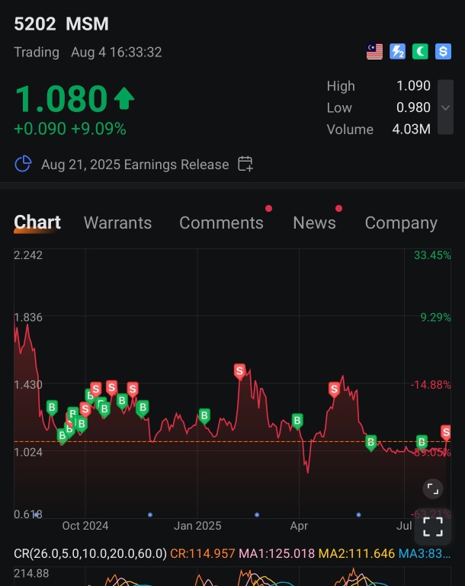465x586 pixels.
Task: Tap the blue event dot below Apr–Jul
Action: point(358,514)
